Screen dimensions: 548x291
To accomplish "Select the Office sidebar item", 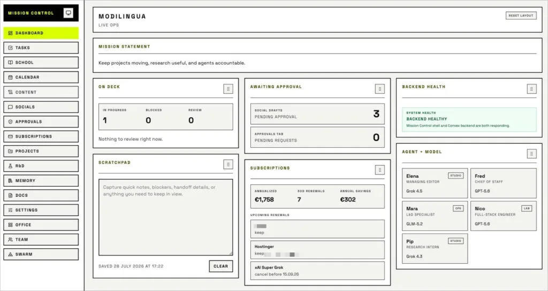I will (x=41, y=225).
